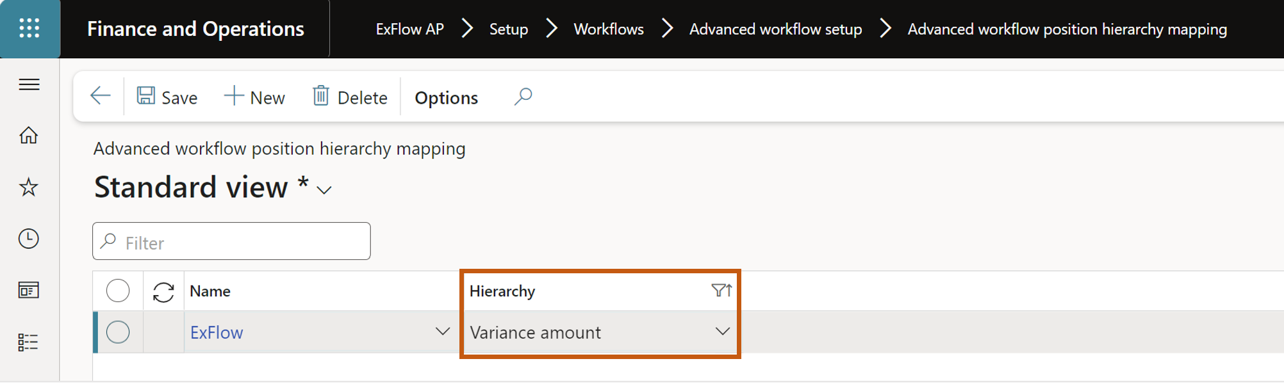This screenshot has height=384, width=1284.
Task: Open Workspaces icon in sidebar
Action: [29, 291]
